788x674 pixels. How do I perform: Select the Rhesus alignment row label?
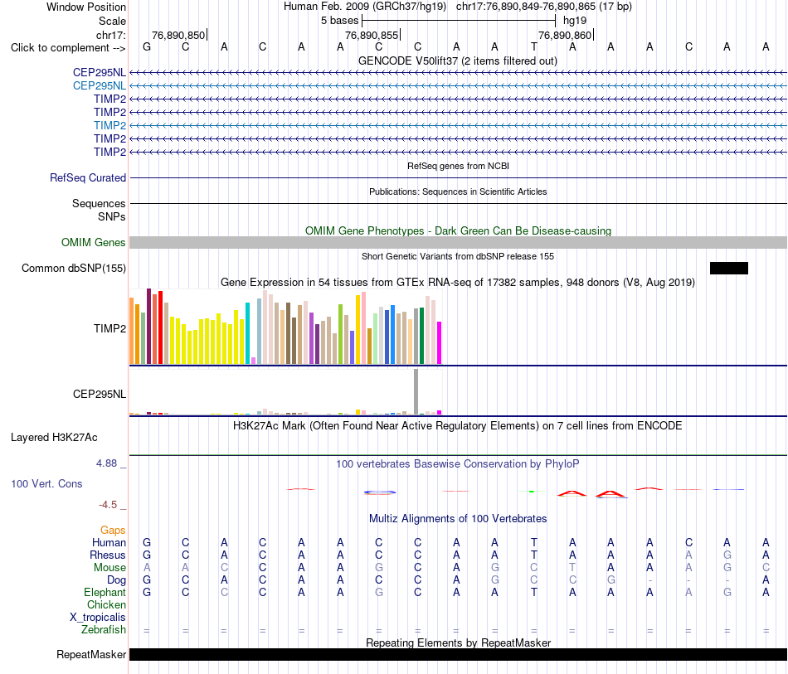click(x=108, y=555)
